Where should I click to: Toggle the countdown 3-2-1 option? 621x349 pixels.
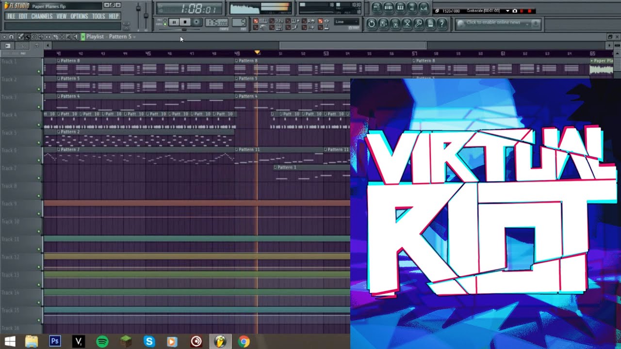coord(272,21)
